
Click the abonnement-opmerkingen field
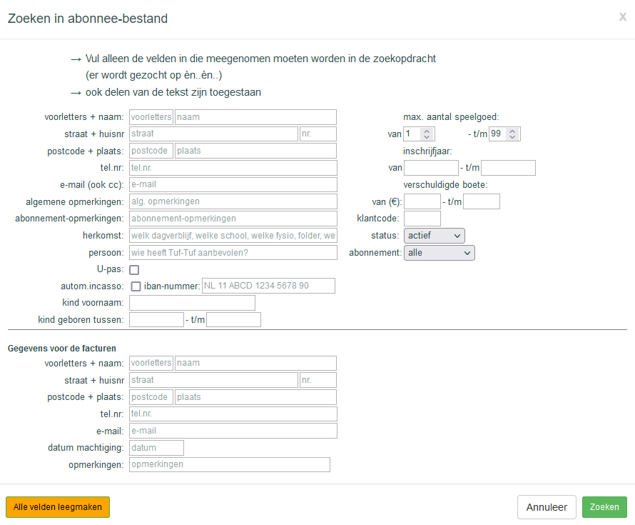point(233,219)
